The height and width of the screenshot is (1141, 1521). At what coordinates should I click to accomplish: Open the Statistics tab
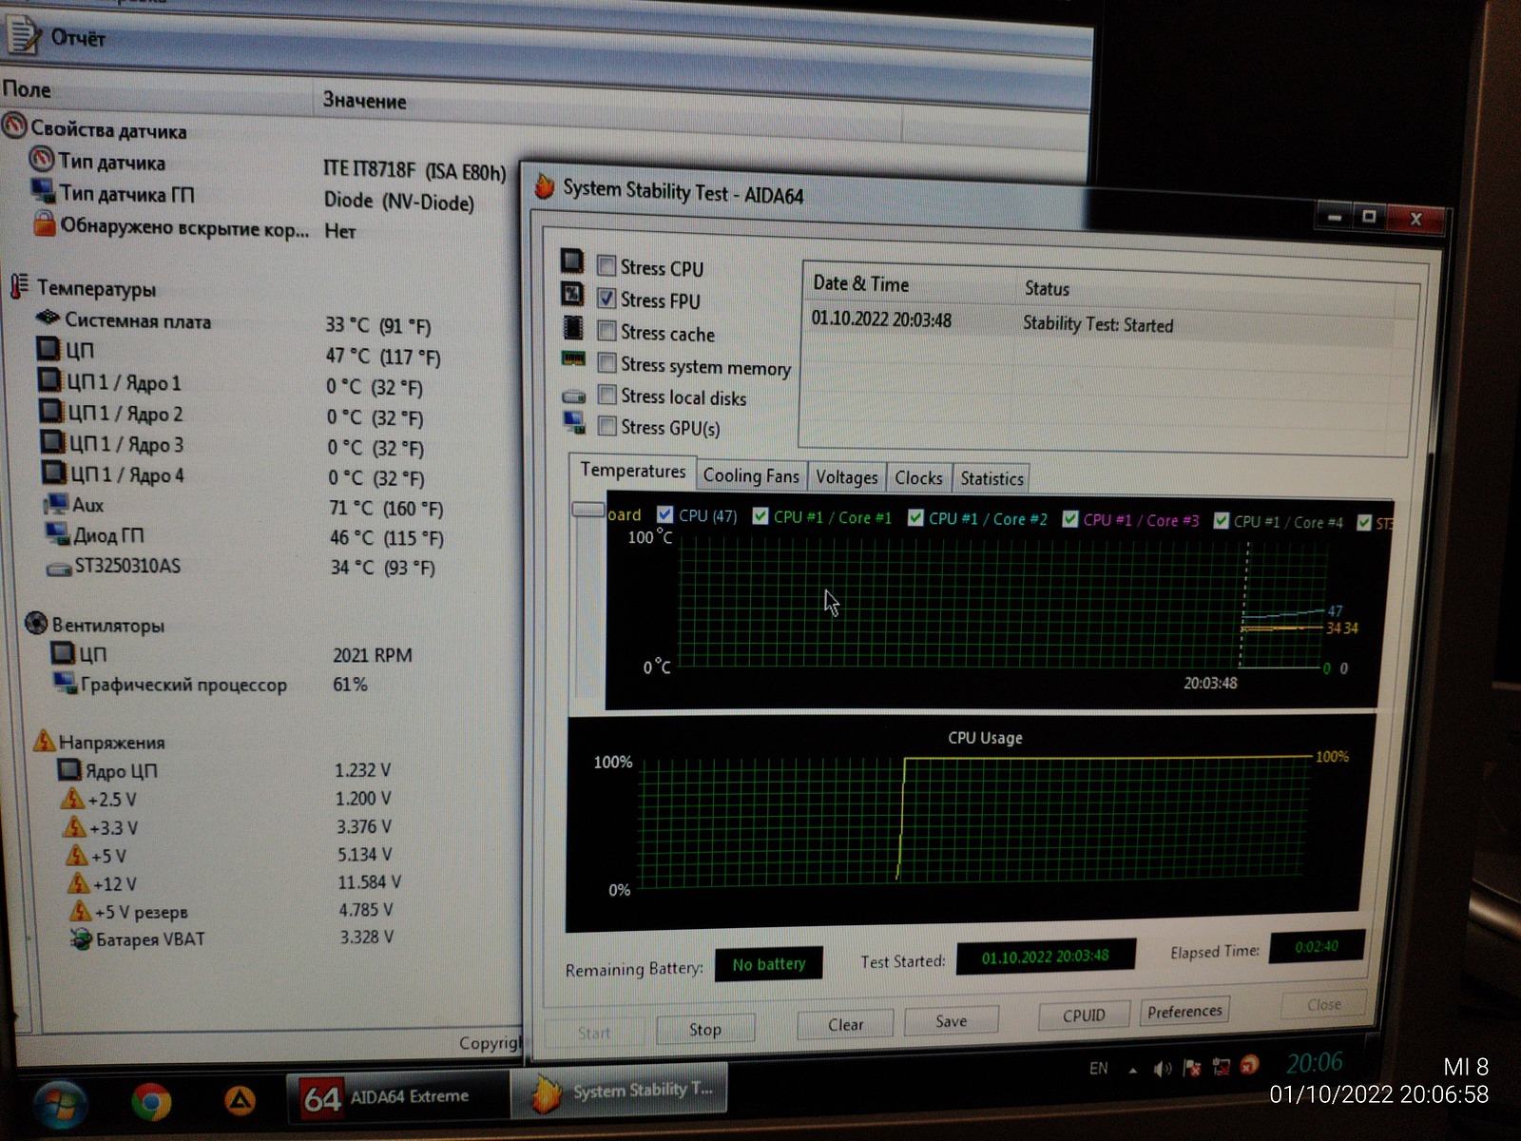992,479
